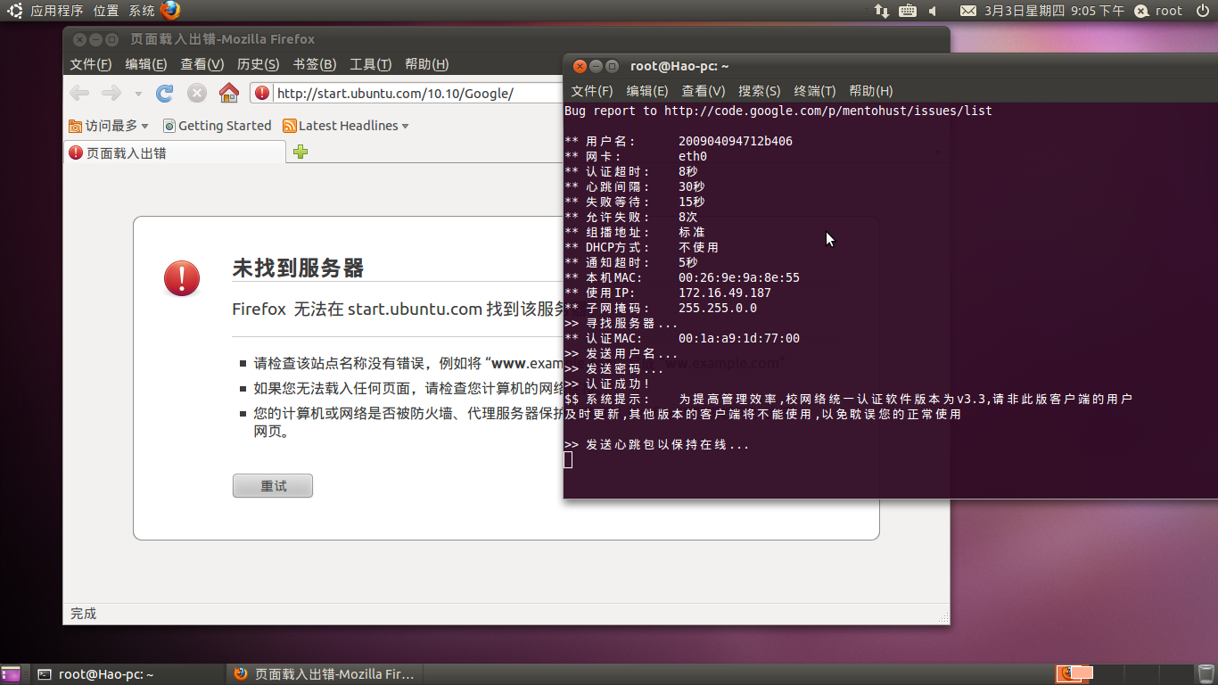
Task: Expand the Latest Headlines feed
Action: coord(346,126)
